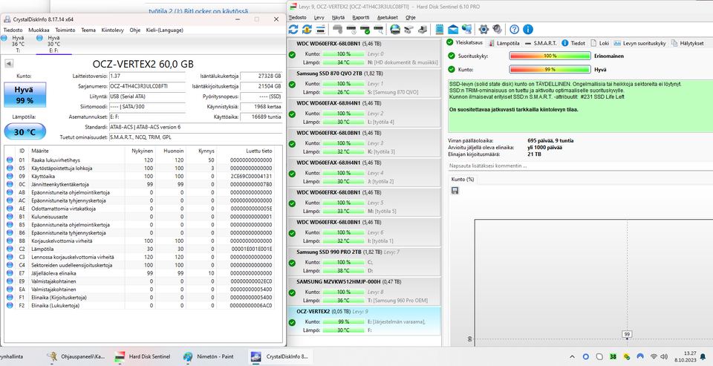713x366 pixels.
Task: Open the Raportti menu in Hard Disk Sentinel
Action: pyautogui.click(x=361, y=16)
